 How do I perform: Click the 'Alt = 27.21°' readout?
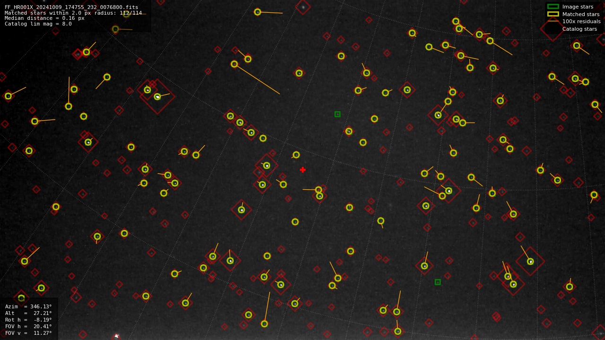(x=28, y=313)
